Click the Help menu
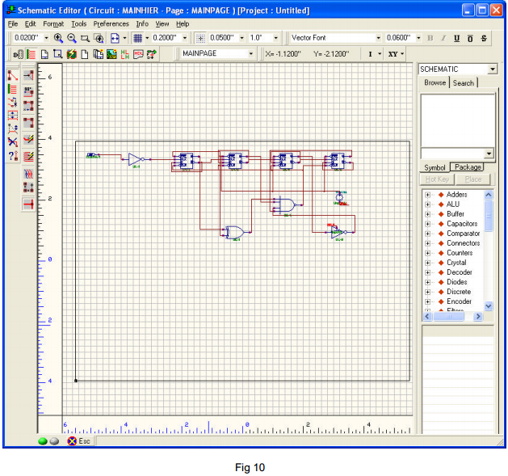 [x=183, y=24]
